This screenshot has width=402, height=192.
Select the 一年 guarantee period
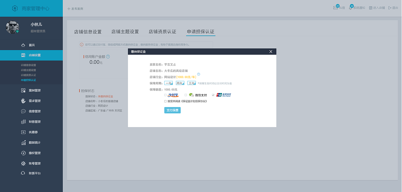[169, 83]
